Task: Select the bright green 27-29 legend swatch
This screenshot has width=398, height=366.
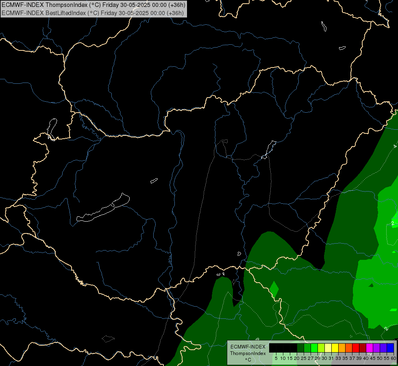Action: (x=314, y=348)
